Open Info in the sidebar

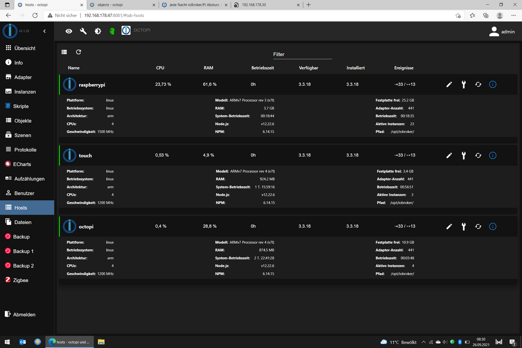[27, 63]
